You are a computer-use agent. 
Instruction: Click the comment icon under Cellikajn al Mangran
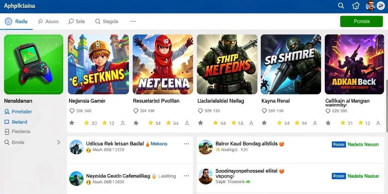coord(328,111)
